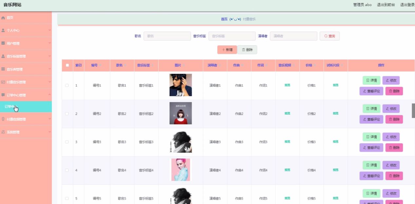The height and width of the screenshot is (204, 415).
Task: Click the sort arrows on 音乐标签 column header
Action: coord(153,65)
